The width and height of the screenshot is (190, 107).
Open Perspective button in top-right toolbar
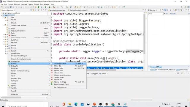[185, 7]
